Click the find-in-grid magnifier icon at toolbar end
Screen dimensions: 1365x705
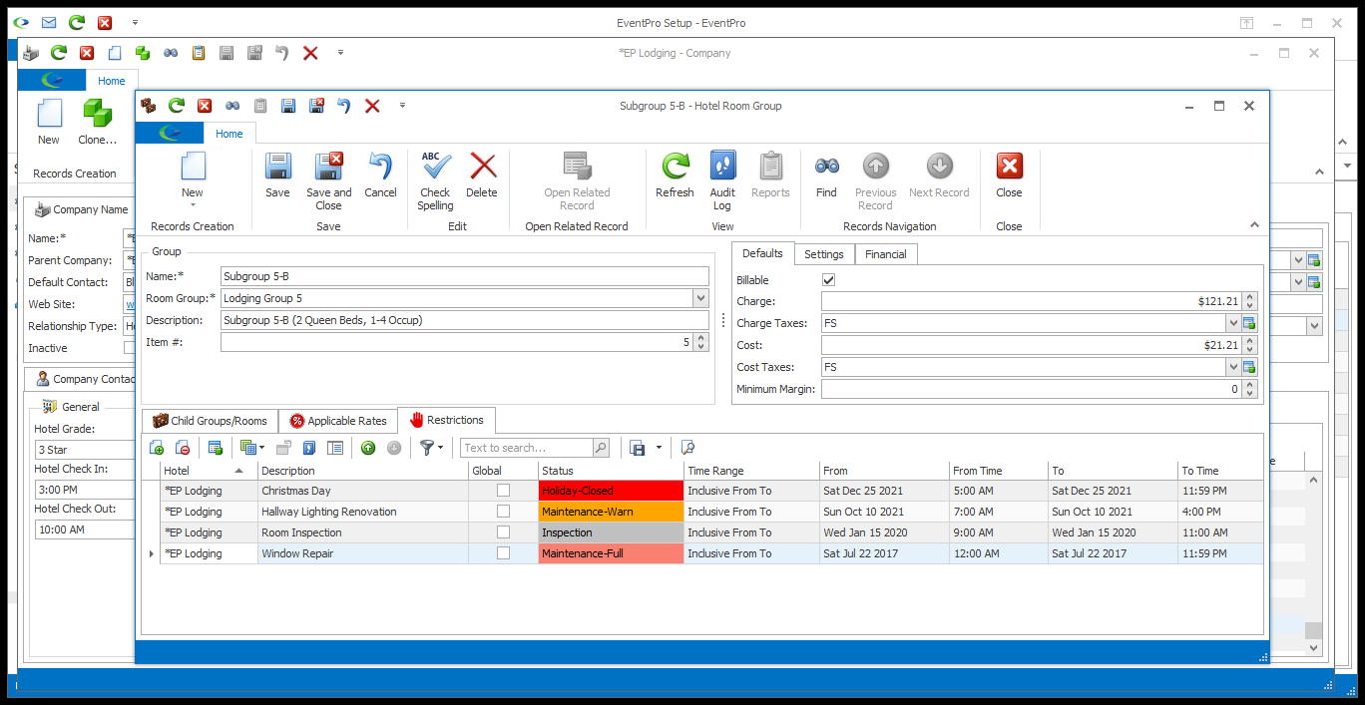[x=686, y=448]
